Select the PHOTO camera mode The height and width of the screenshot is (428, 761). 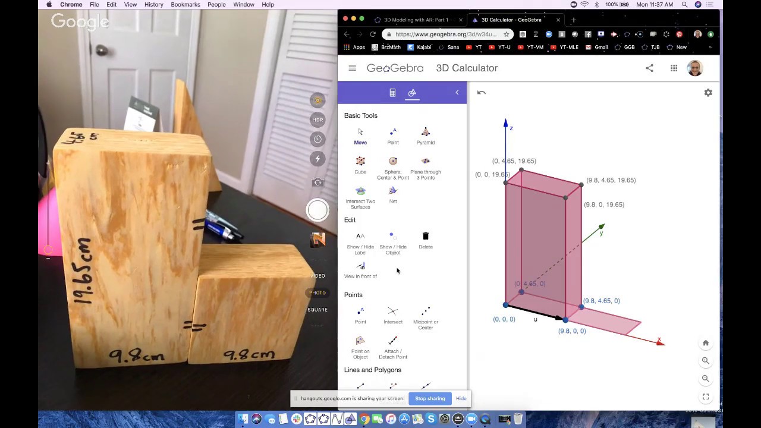coord(317,292)
